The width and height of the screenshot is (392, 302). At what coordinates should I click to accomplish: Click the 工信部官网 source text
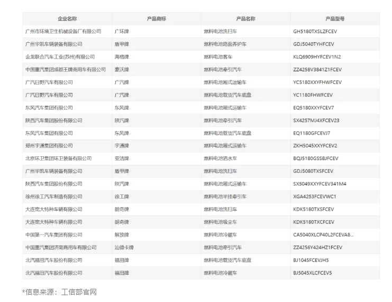[x=79, y=292]
